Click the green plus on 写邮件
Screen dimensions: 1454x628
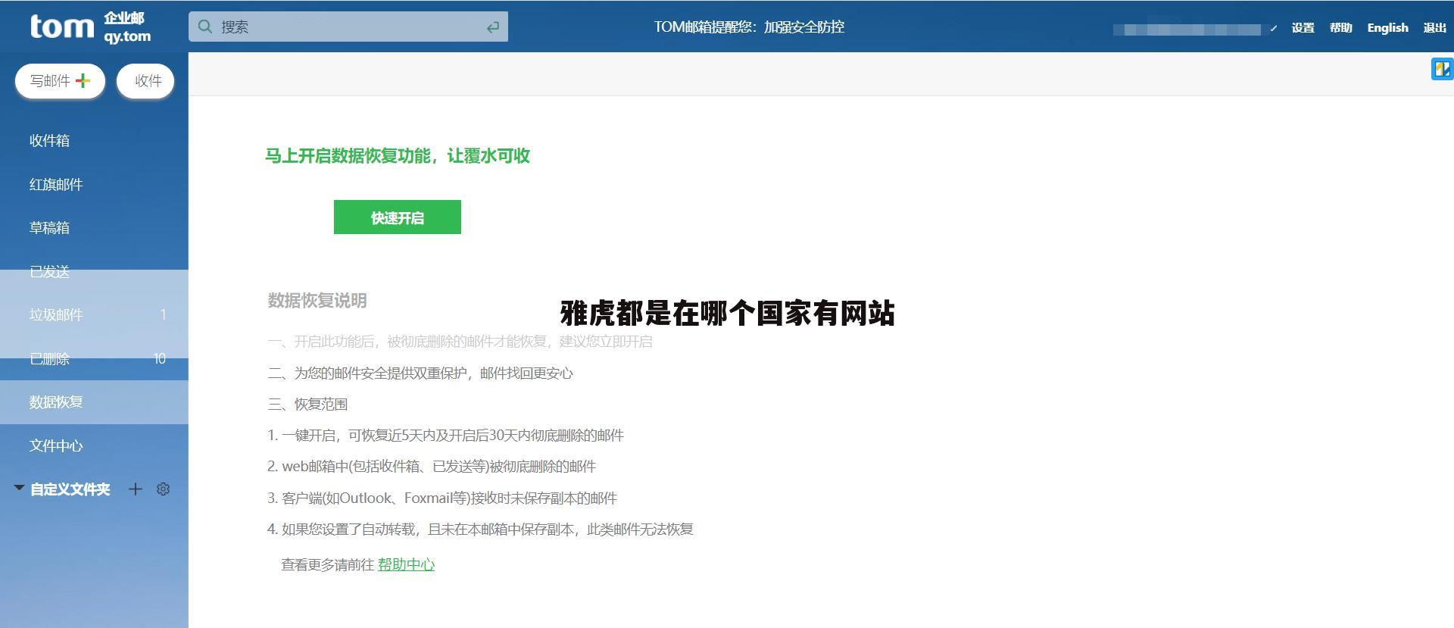[x=83, y=80]
